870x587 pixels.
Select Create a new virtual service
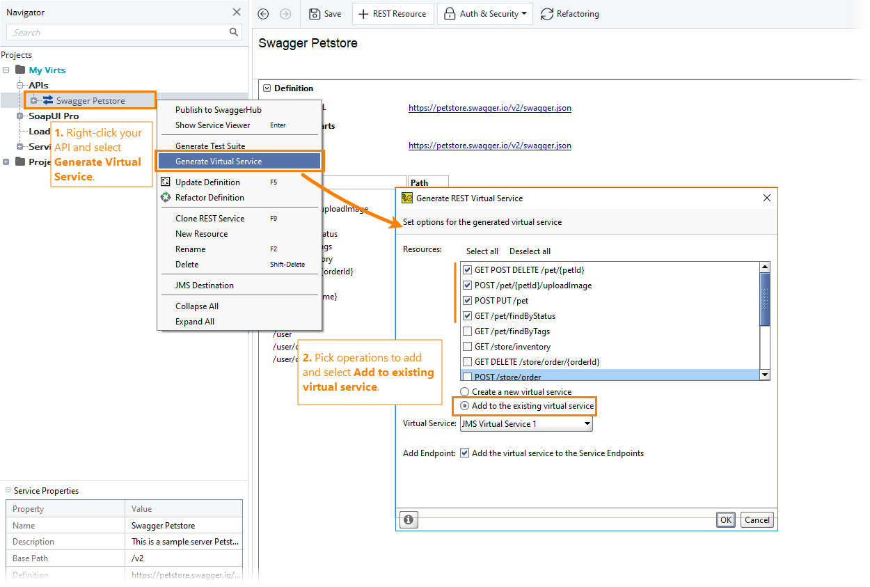(x=465, y=392)
